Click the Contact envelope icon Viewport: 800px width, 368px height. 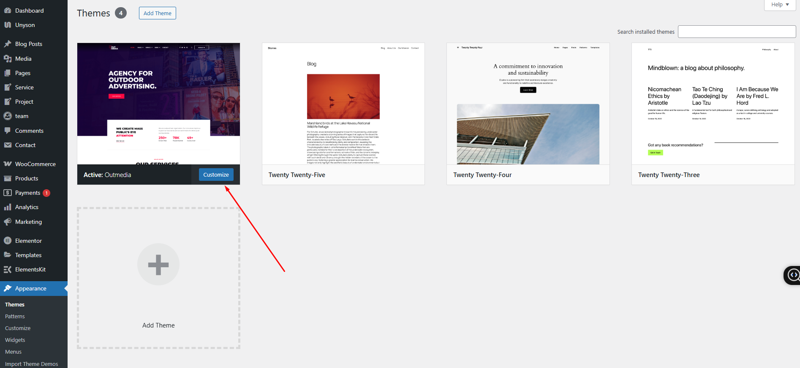pos(8,145)
